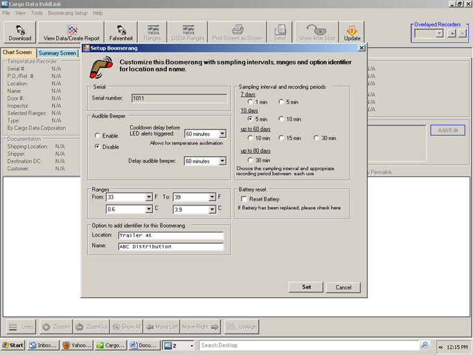Click the Add/Edit button
This screenshot has width=473, height=355.
447,130
